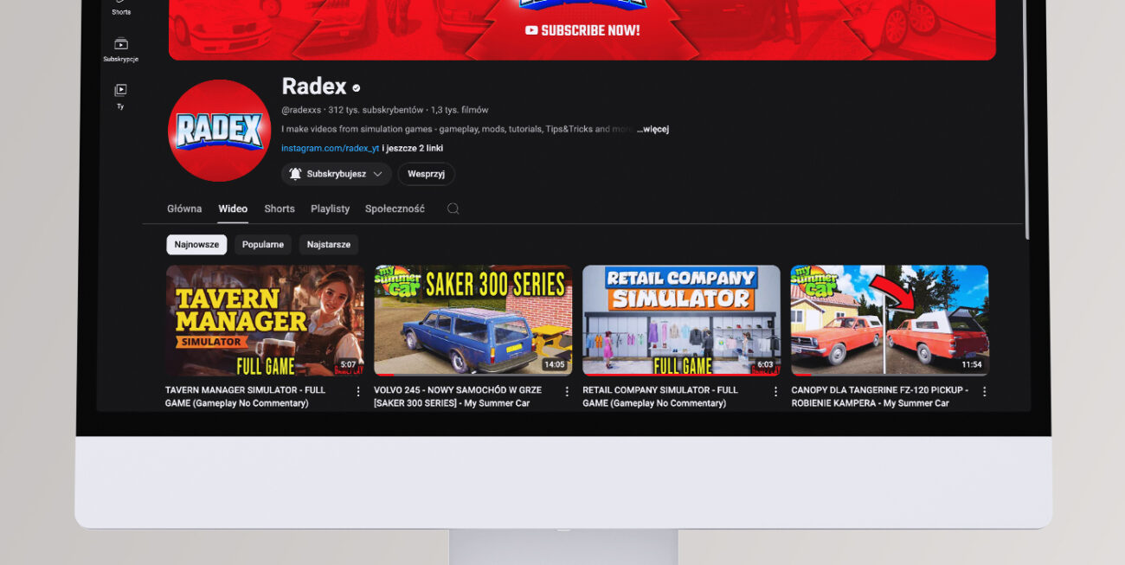Image resolution: width=1125 pixels, height=565 pixels.
Task: Open the Społeczność tab
Action: [x=395, y=209]
